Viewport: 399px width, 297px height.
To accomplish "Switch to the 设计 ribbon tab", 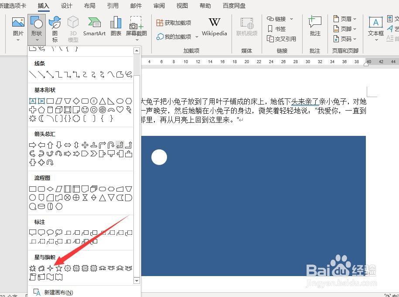I will [x=66, y=6].
